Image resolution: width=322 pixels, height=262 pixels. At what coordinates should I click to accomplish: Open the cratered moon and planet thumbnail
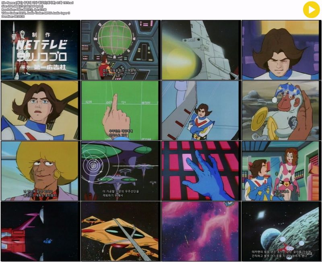coord(281,231)
